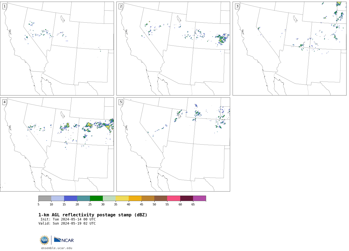Open ensemble member 2 reflectivity map
Screen dimensions: 349x251
[x=173, y=49]
